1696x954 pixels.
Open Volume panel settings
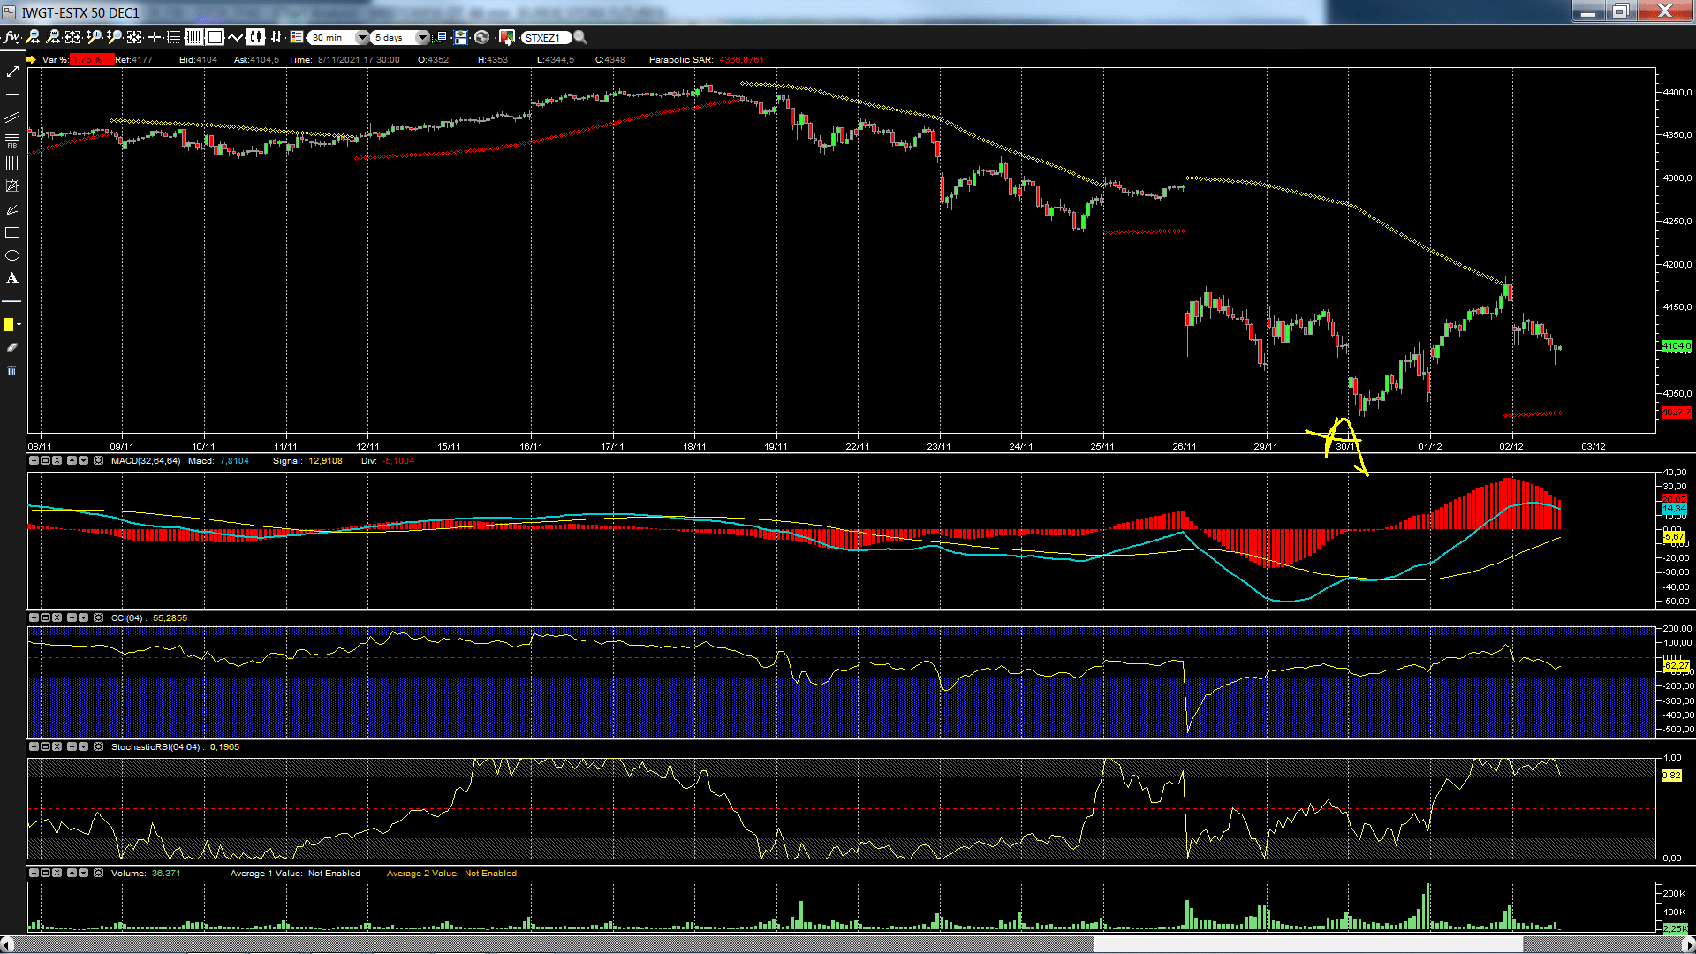pos(98,873)
